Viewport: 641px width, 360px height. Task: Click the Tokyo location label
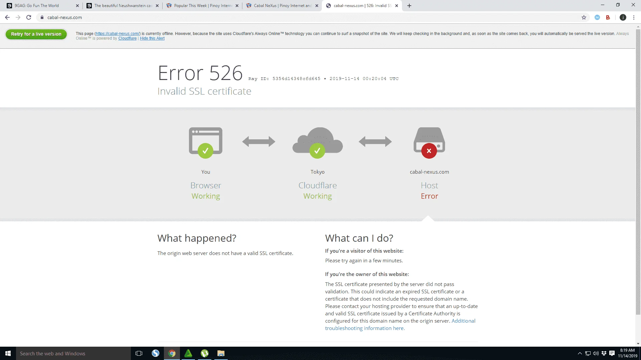coord(317,172)
